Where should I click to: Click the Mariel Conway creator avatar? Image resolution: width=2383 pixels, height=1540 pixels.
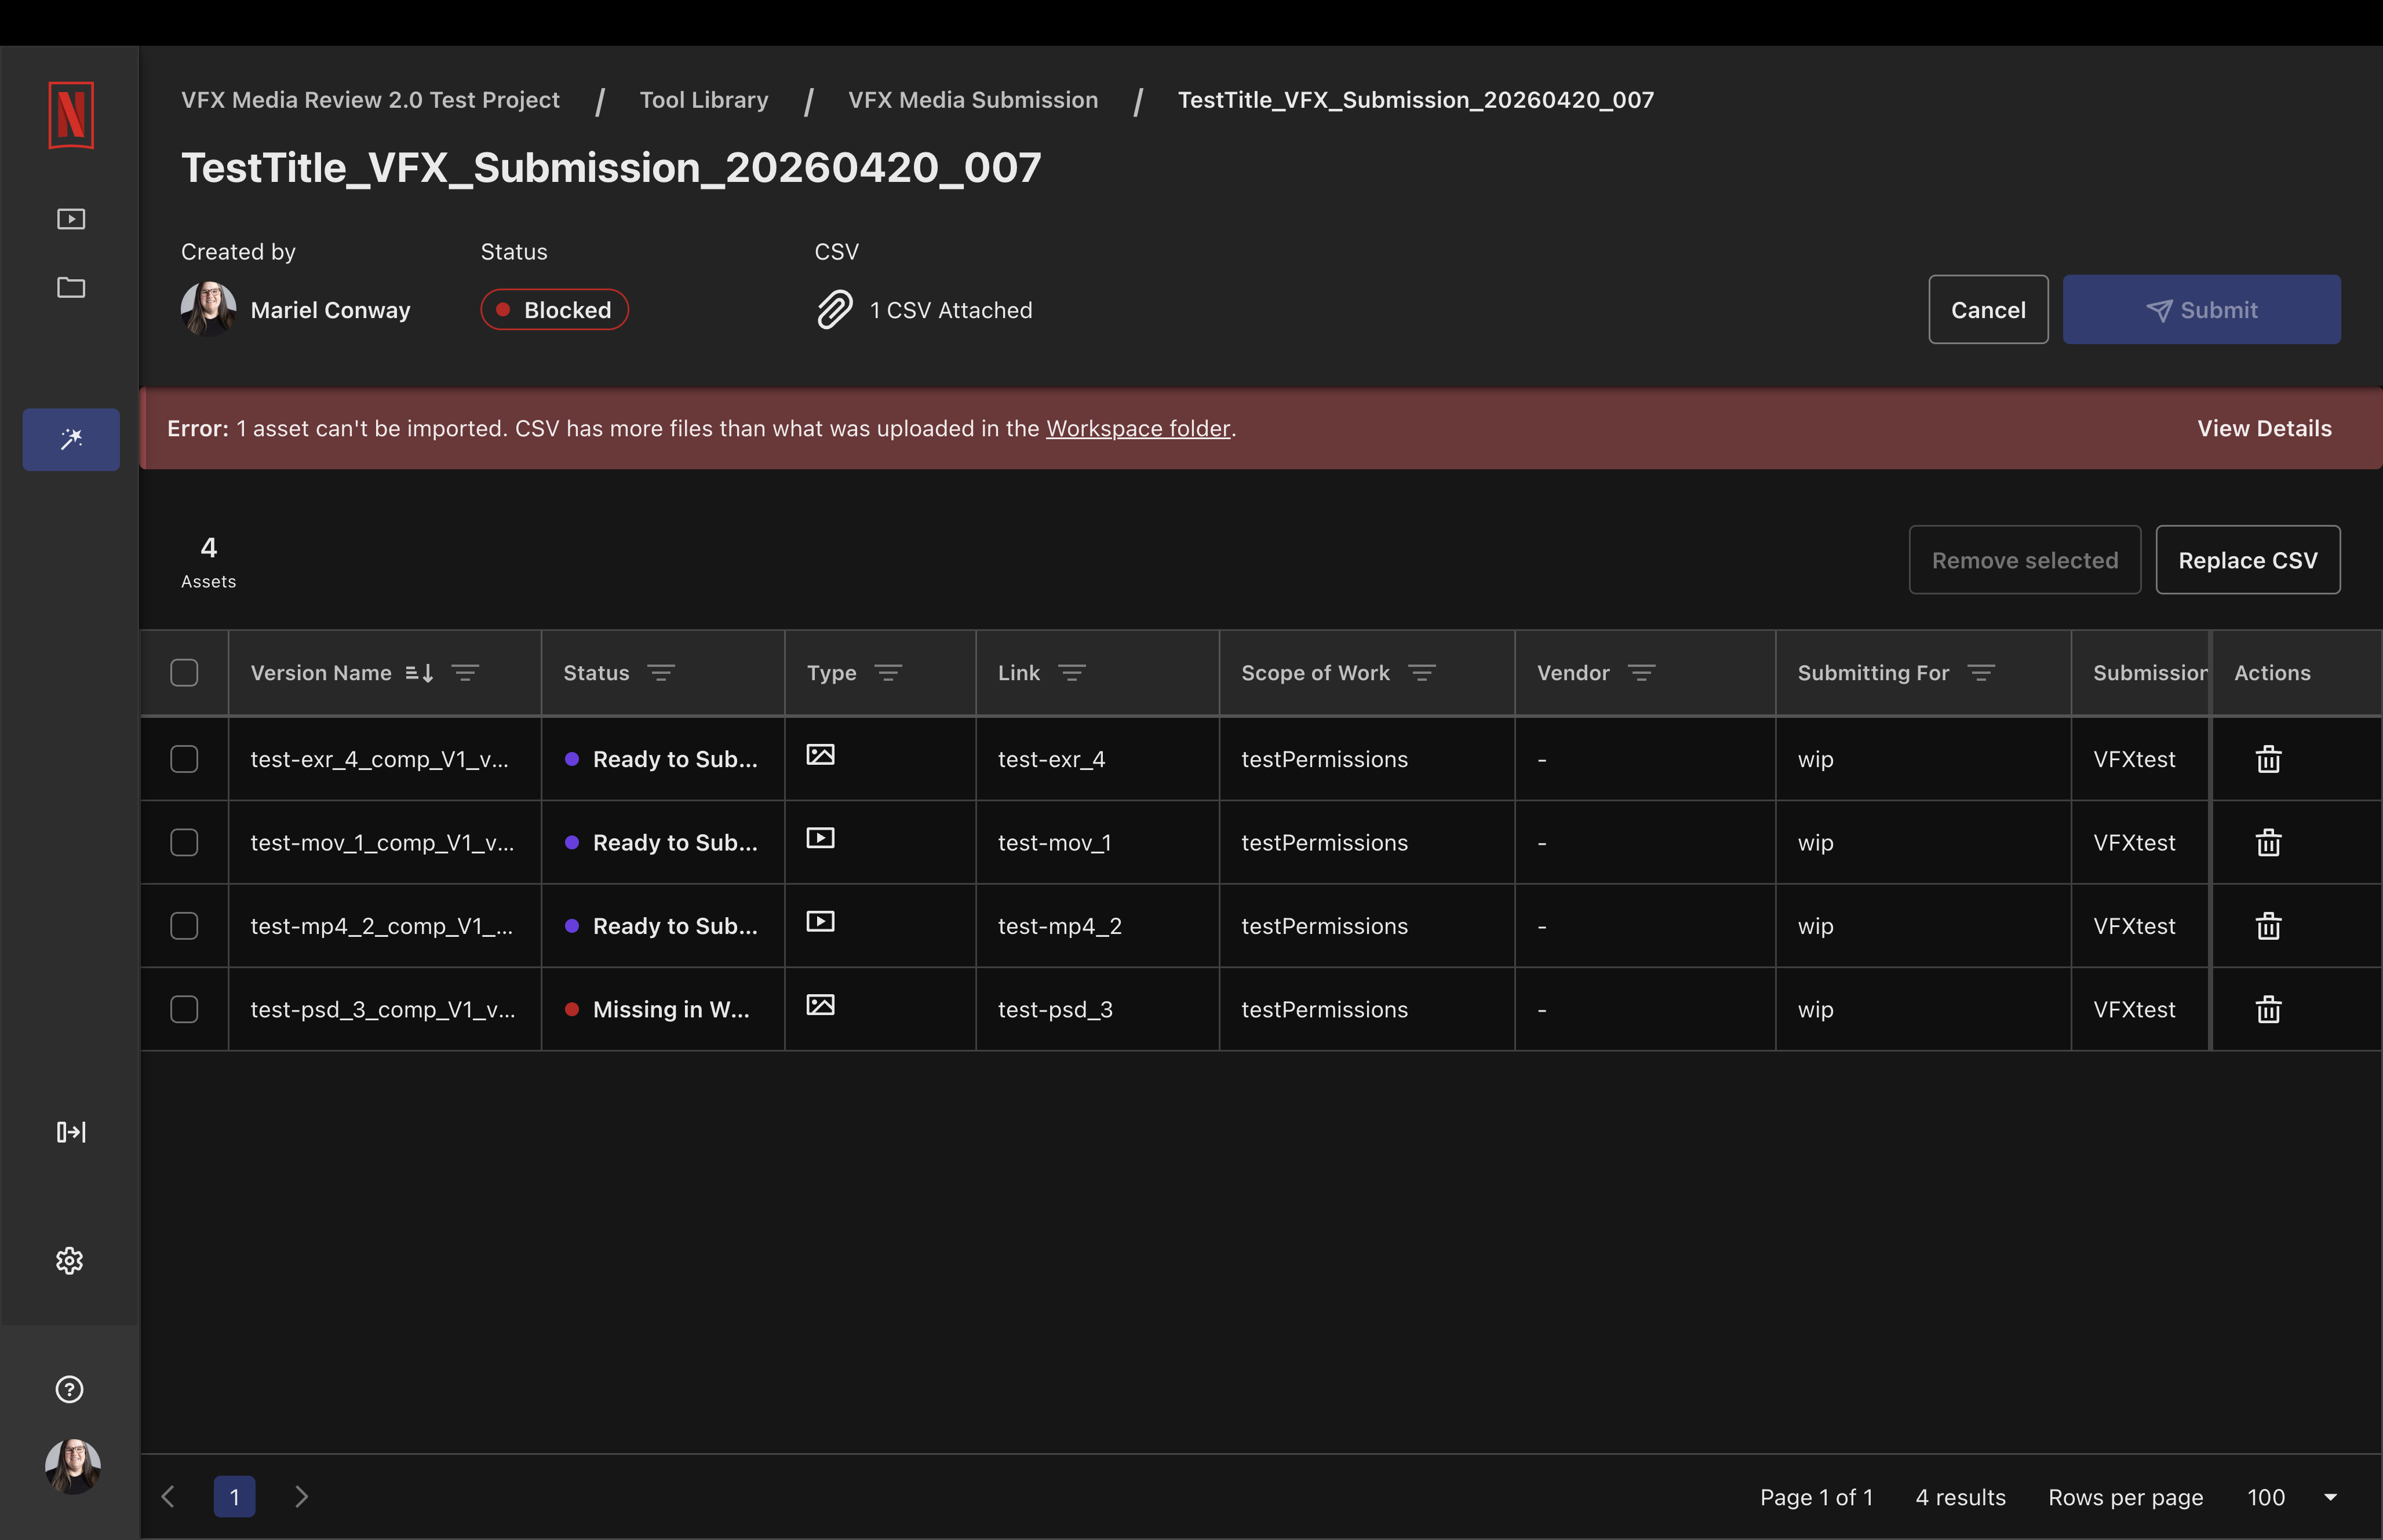(x=209, y=309)
